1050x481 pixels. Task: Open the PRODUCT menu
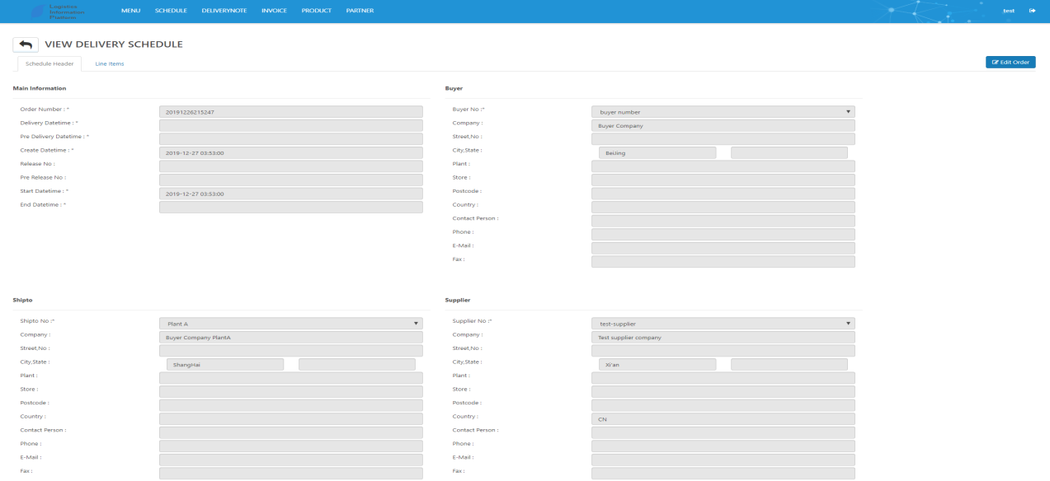tap(317, 11)
